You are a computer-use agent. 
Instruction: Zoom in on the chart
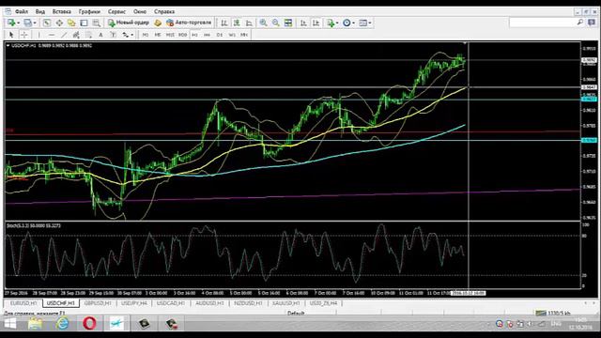click(x=263, y=23)
